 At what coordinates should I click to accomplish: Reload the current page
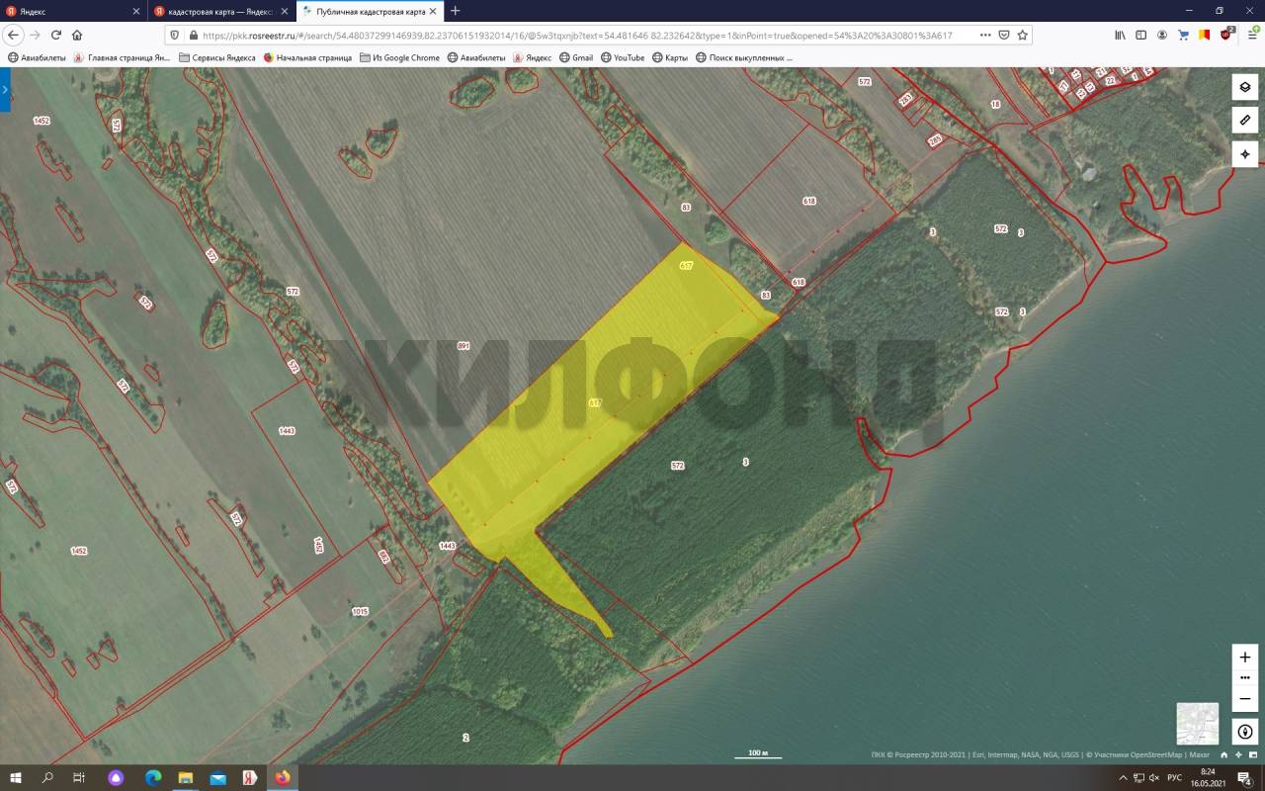click(x=56, y=35)
